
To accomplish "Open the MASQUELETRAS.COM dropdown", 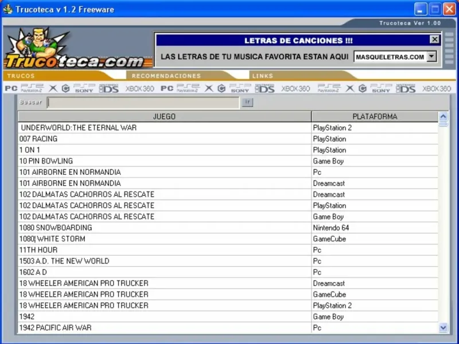I will pos(432,56).
